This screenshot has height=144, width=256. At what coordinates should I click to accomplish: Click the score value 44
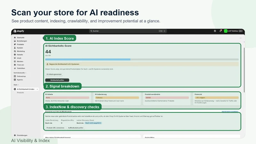coord(48,52)
